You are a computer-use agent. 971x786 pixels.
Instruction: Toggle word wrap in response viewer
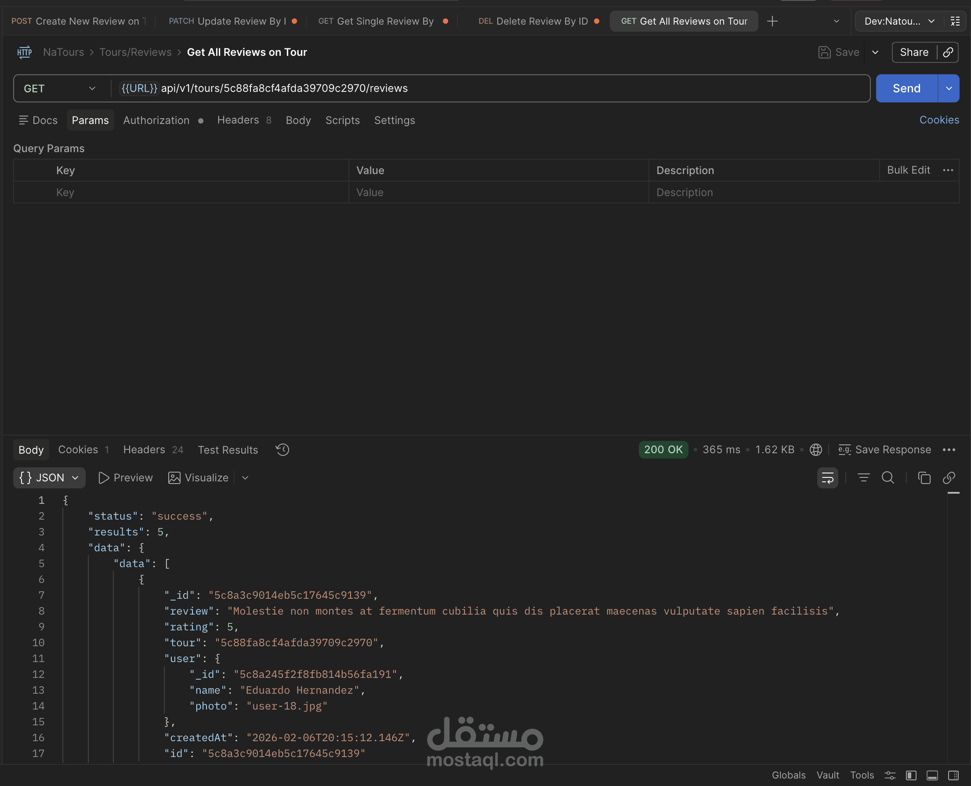(827, 478)
